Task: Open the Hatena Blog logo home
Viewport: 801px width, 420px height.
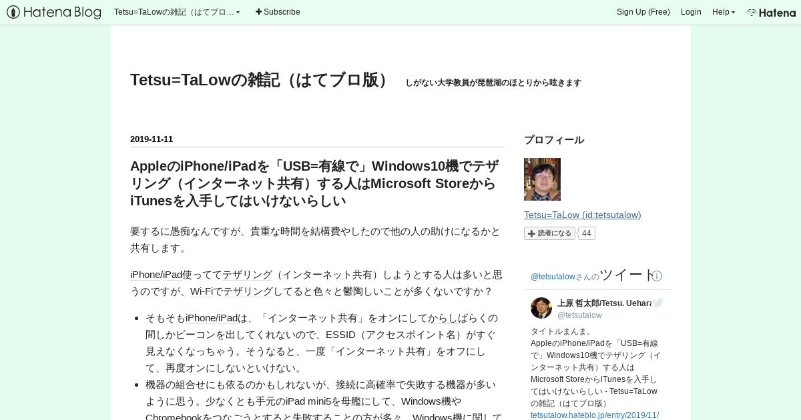Action: click(x=54, y=12)
